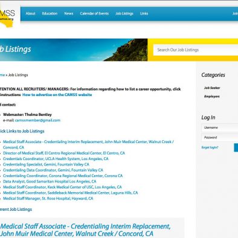
Task: Click the Password input field
Action: tap(220, 138)
